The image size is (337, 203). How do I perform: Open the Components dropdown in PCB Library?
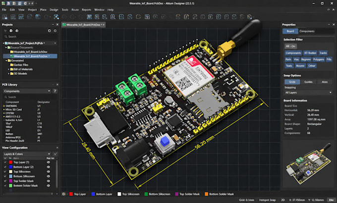tap(27, 91)
